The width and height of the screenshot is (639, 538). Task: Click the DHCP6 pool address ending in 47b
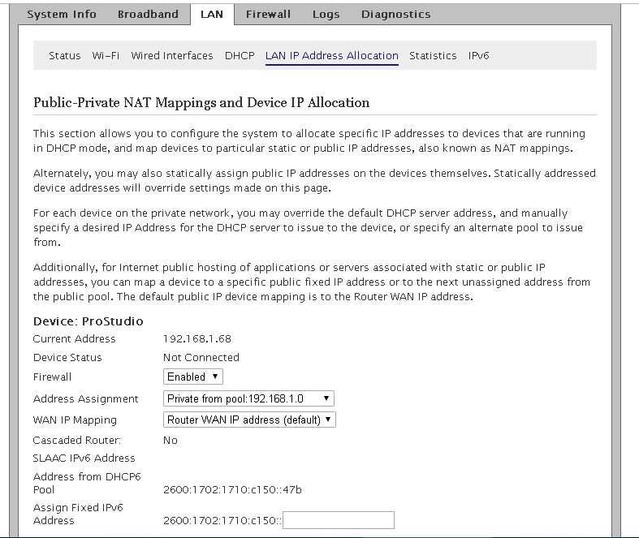click(232, 489)
